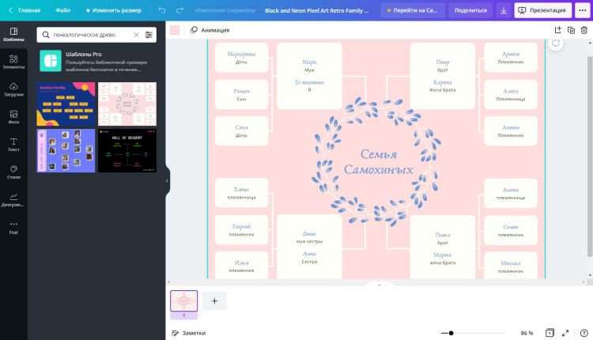Screen dimensions: 593x340
Task: Select the purple photo family tree template
Action: point(66,150)
